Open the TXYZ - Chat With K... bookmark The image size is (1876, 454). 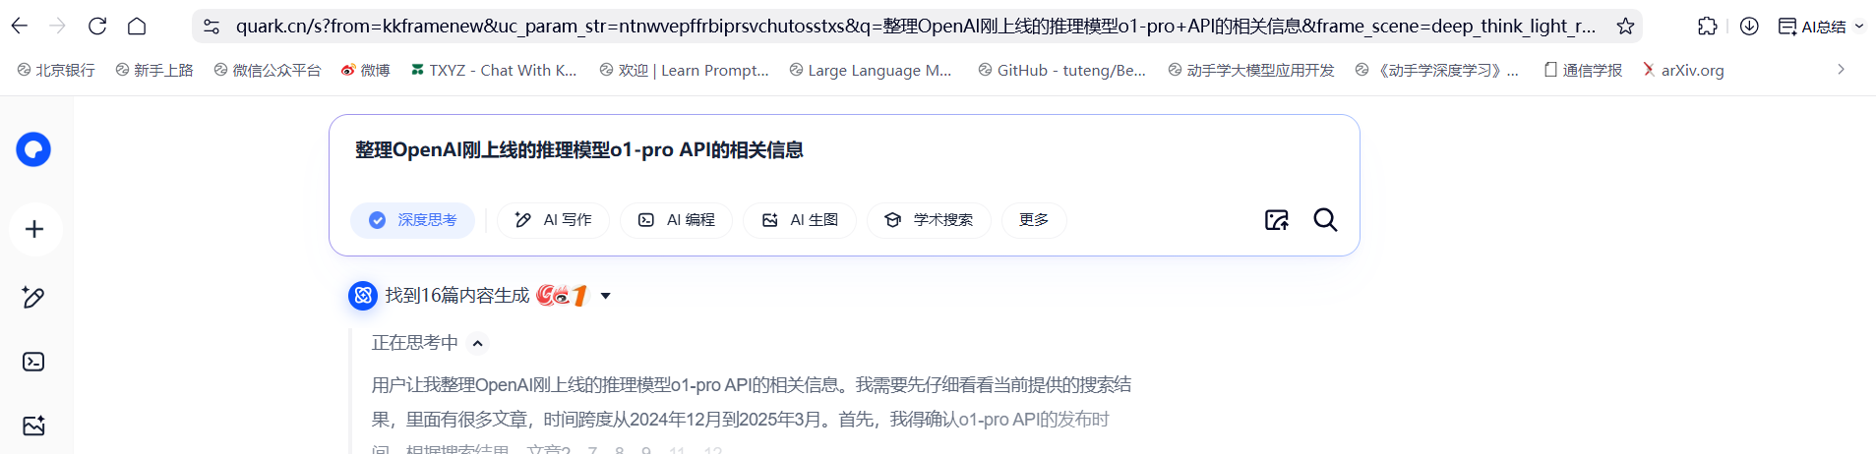pos(494,70)
